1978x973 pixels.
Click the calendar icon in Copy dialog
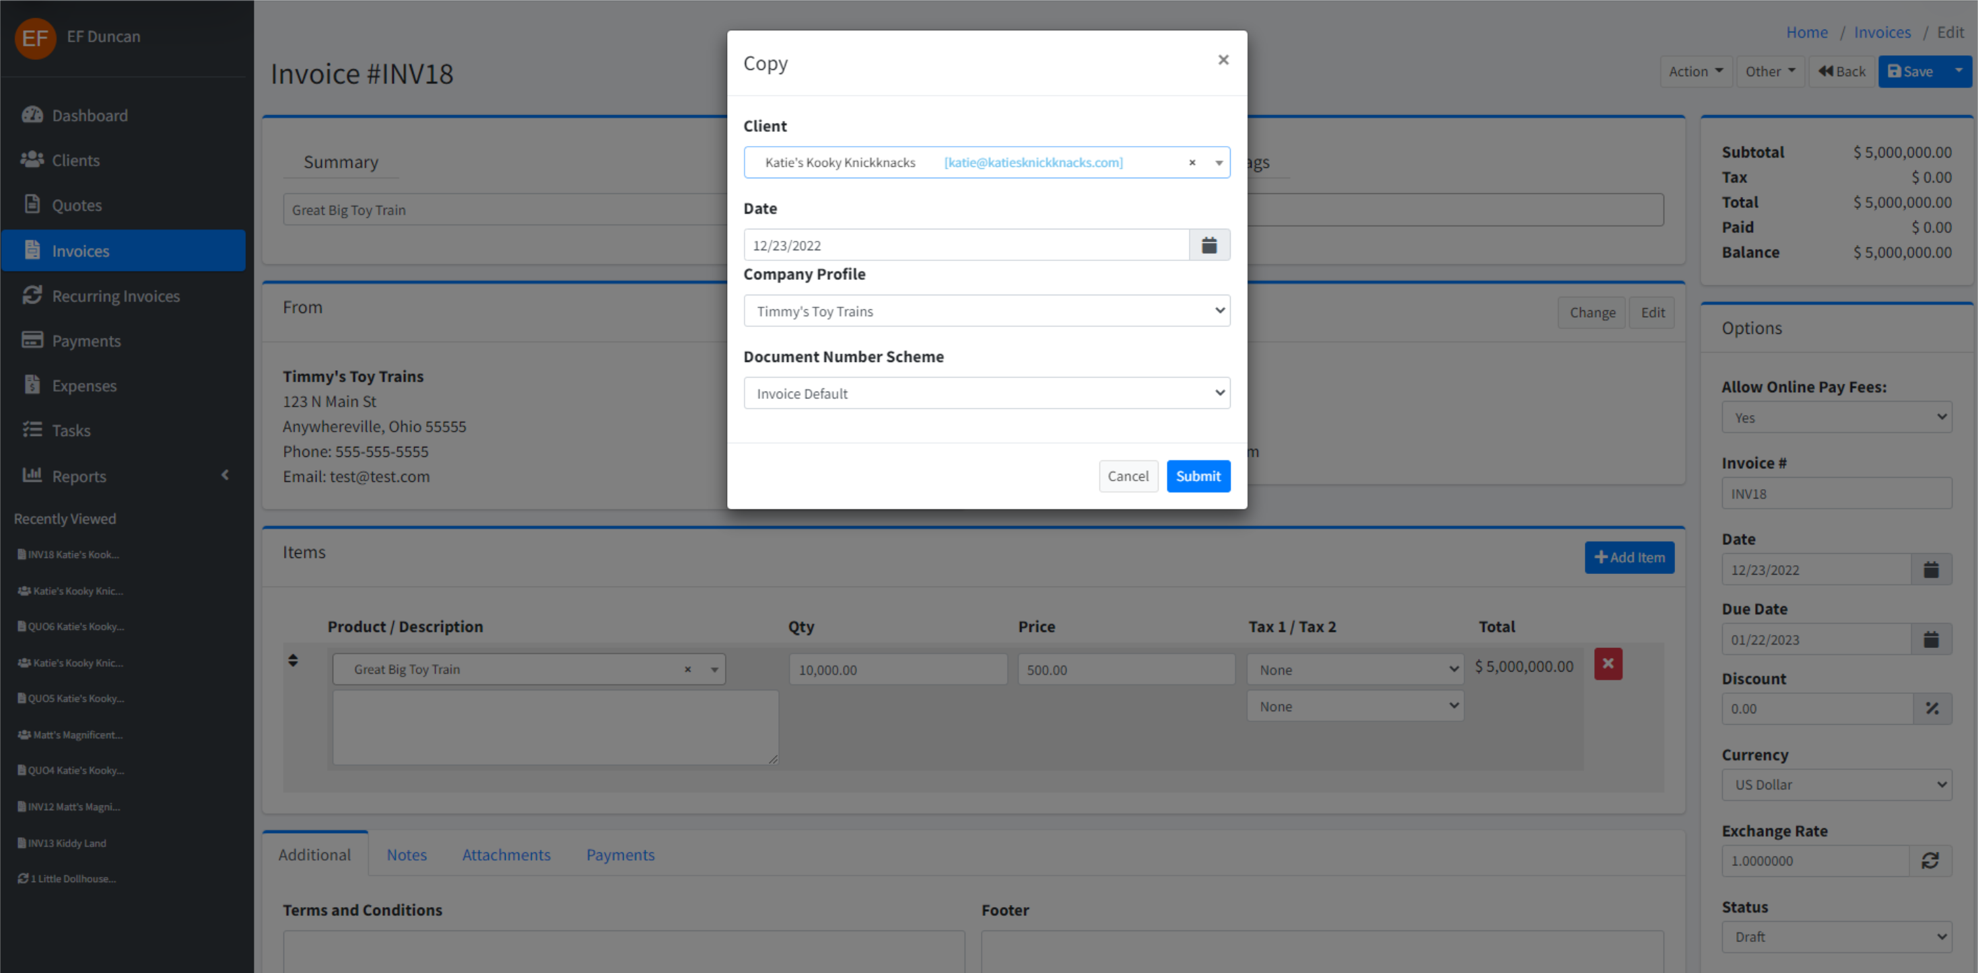pyautogui.click(x=1208, y=245)
